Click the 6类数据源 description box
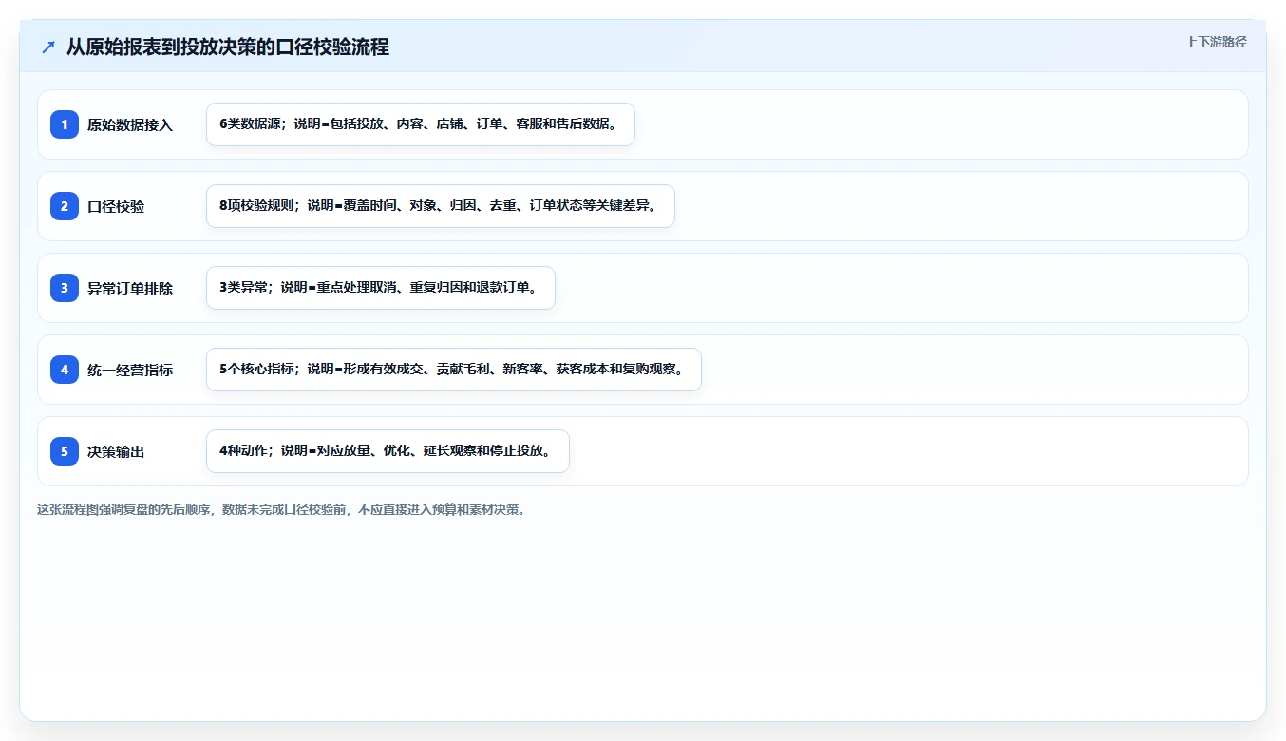Viewport: 1286px width, 741px height. (421, 124)
